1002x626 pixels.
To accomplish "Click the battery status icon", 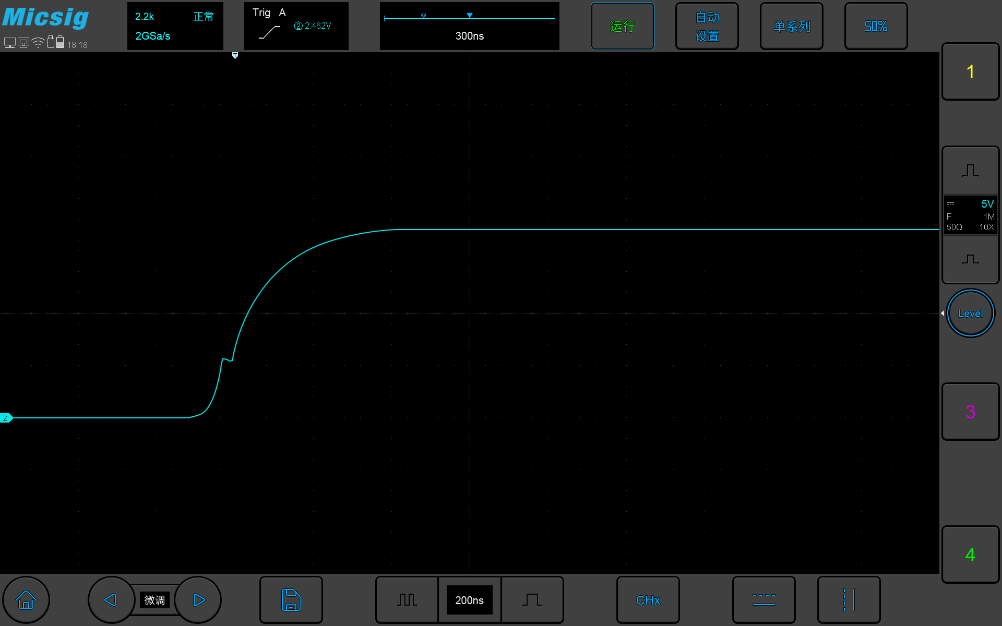I will [60, 42].
